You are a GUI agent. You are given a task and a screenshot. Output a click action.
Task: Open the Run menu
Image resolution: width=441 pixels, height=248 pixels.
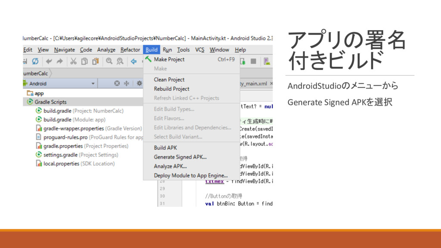tap(167, 50)
